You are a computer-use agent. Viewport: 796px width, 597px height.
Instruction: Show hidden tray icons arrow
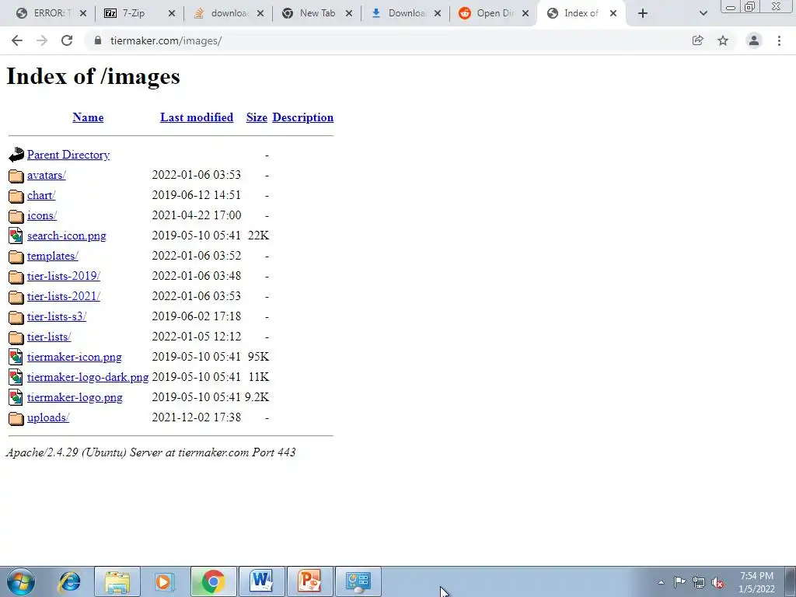(661, 582)
